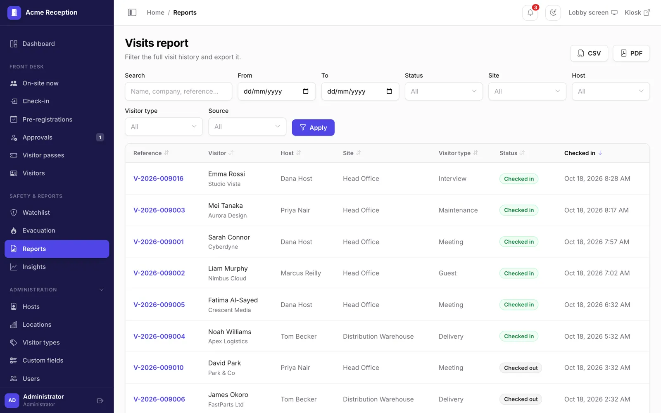Navigate to Users in sidebar

pyautogui.click(x=57, y=379)
